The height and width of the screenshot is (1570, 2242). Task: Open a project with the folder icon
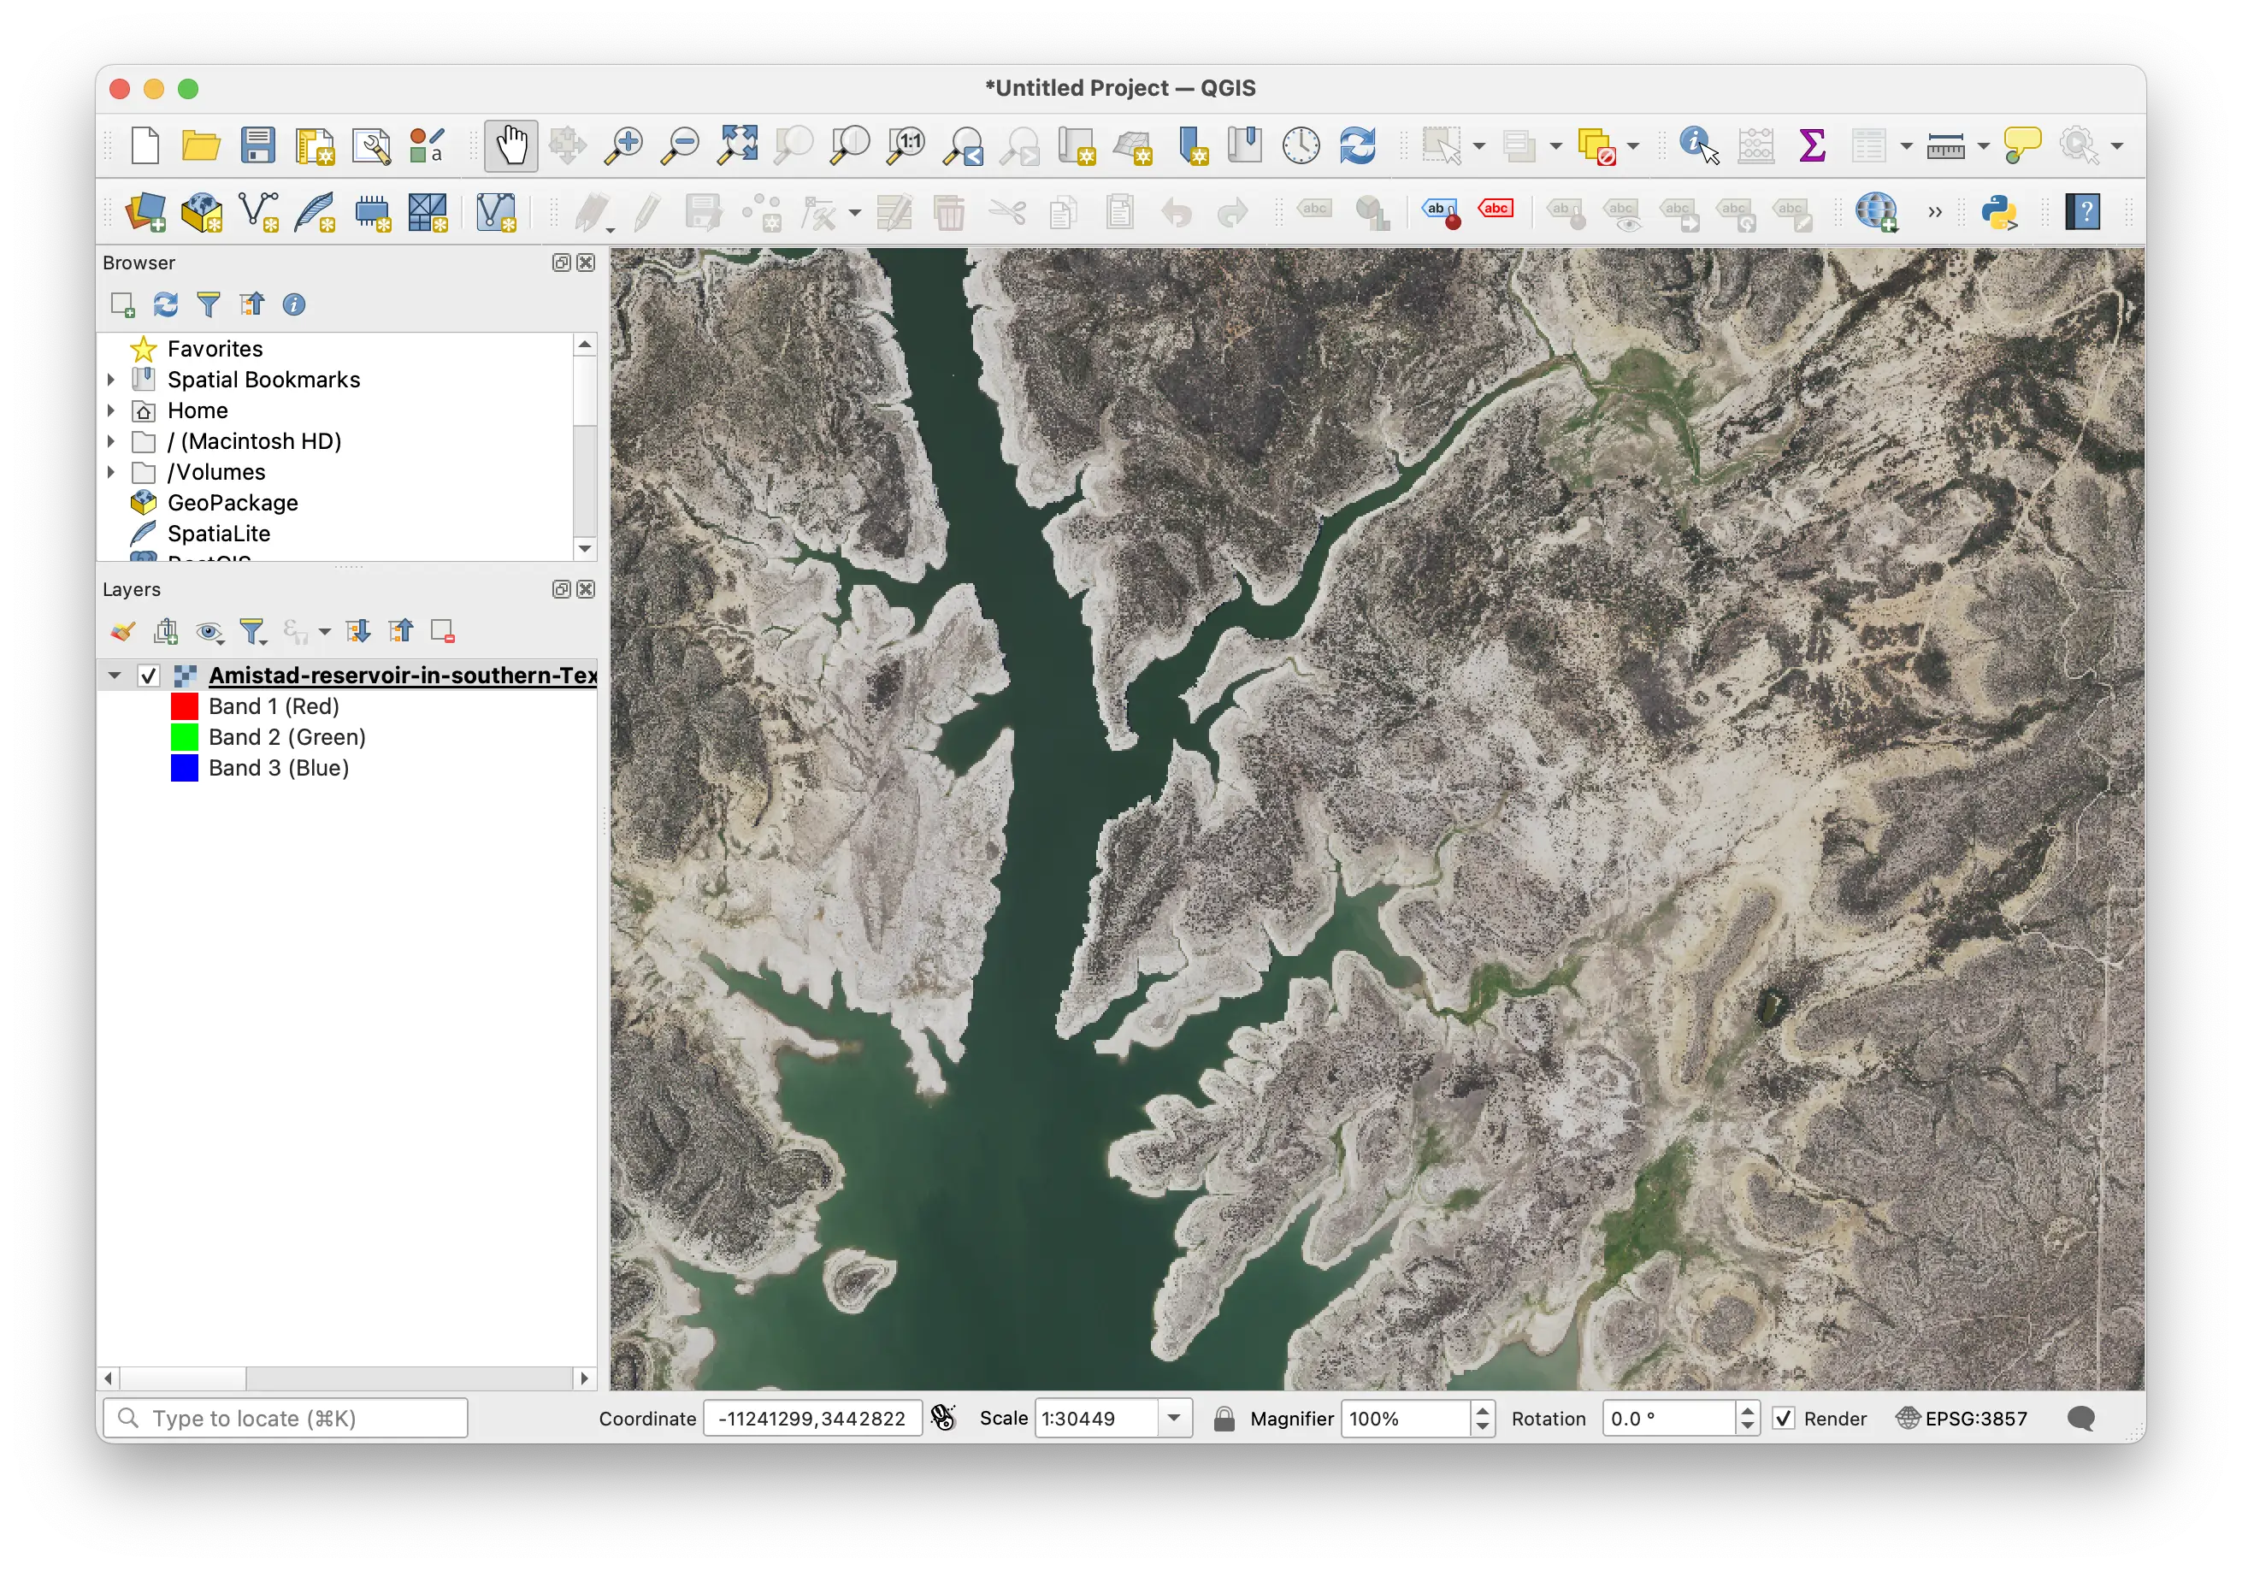(x=201, y=146)
